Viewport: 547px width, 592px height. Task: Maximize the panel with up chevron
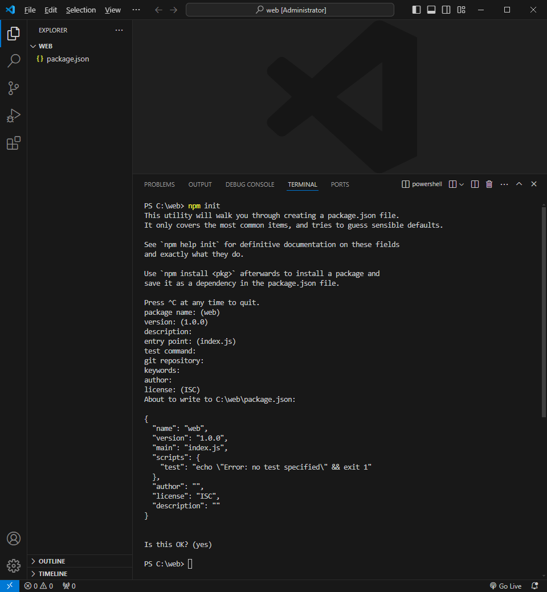[x=519, y=184]
